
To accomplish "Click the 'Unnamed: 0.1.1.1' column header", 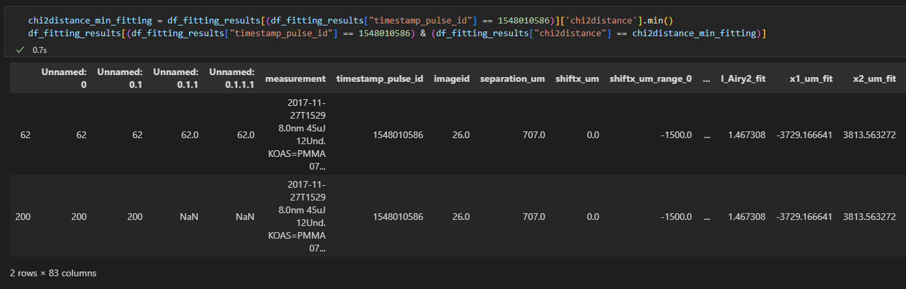I will click(232, 78).
